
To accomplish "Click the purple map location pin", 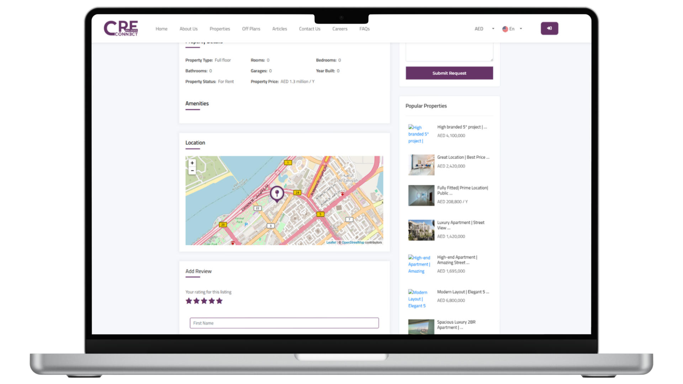I will click(x=277, y=194).
